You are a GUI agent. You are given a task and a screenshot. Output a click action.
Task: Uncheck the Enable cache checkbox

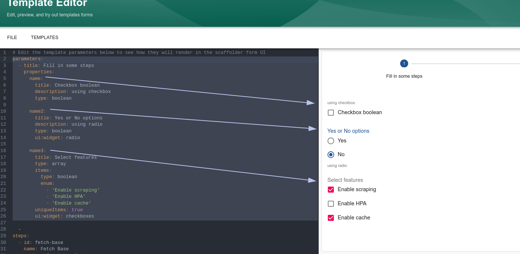click(331, 218)
